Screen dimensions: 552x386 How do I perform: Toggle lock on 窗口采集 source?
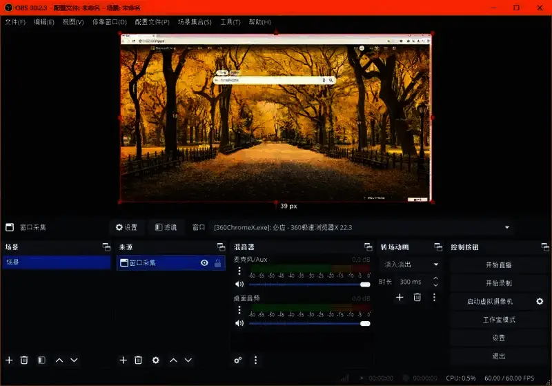coord(217,263)
